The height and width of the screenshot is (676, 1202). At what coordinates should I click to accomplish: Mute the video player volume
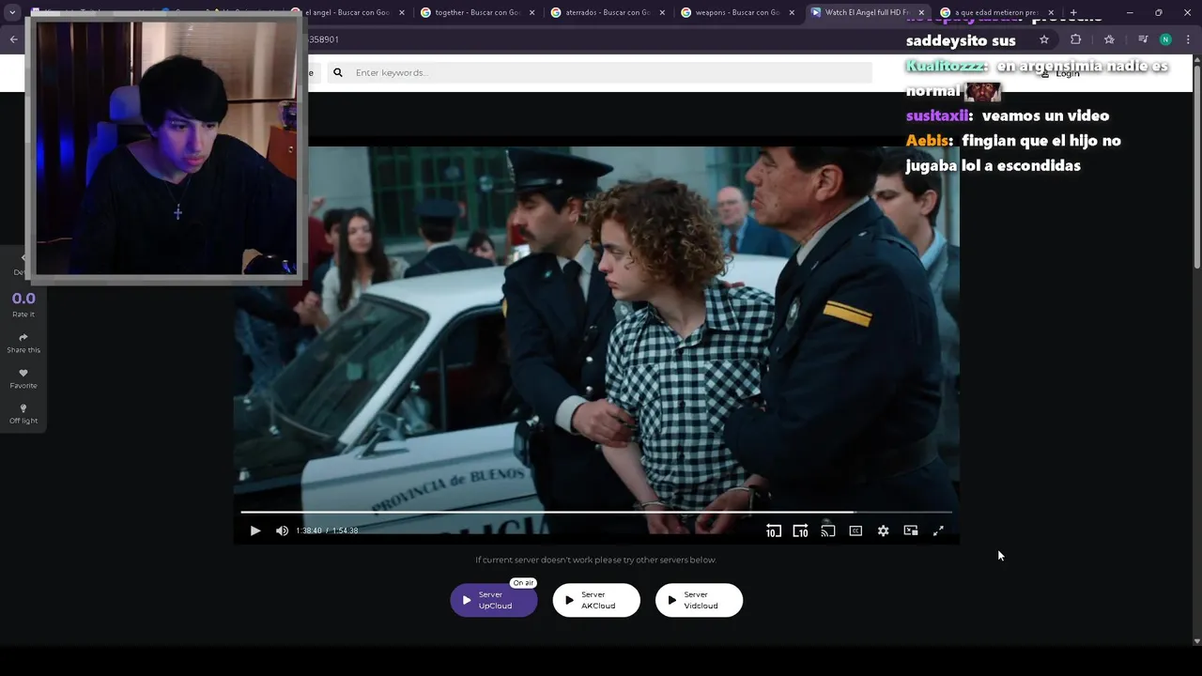pos(282,530)
